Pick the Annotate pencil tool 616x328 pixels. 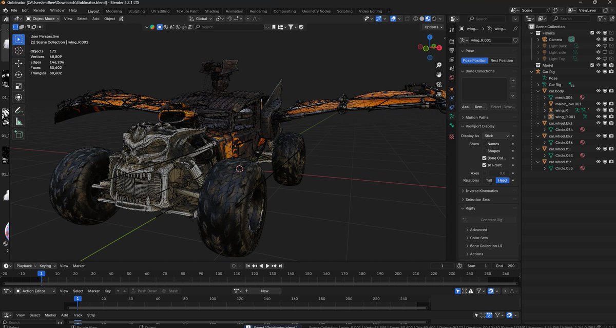click(x=18, y=110)
